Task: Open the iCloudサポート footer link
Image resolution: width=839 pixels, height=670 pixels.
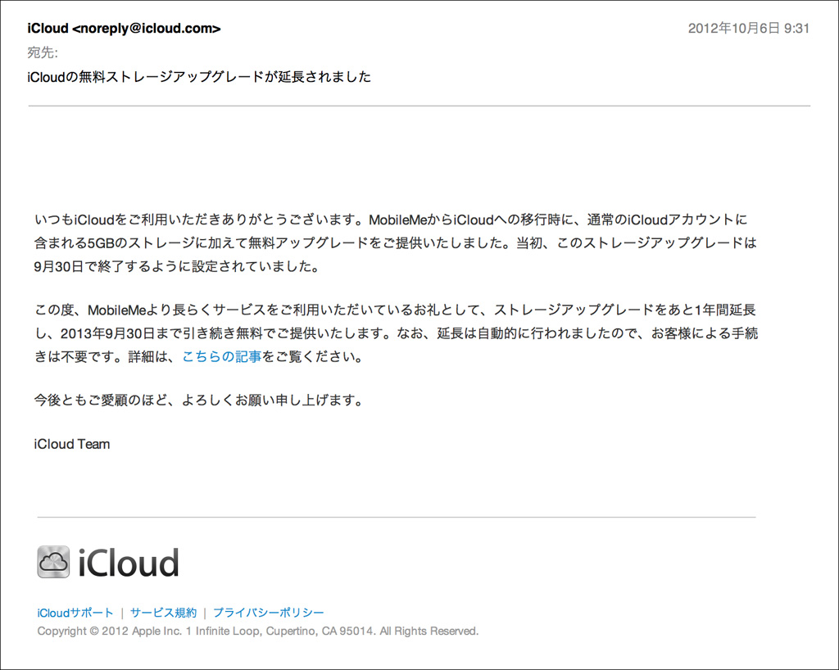Action: (75, 613)
